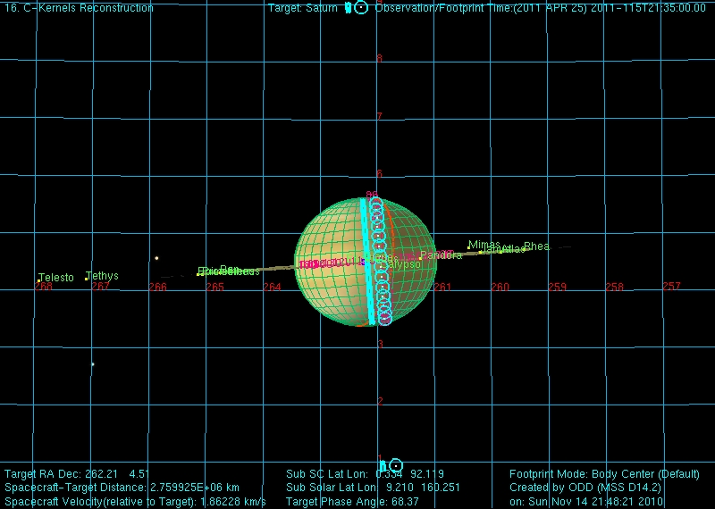This screenshot has height=509, width=715.
Task: Click the Mimas moon label
Action: pos(484,245)
